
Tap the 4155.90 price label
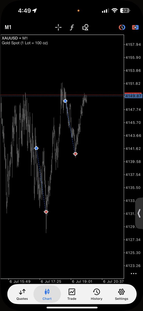point(133,57)
